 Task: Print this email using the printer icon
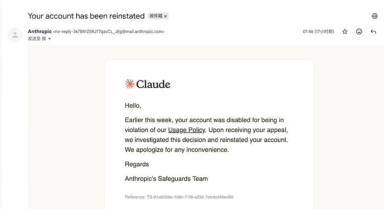(375, 16)
